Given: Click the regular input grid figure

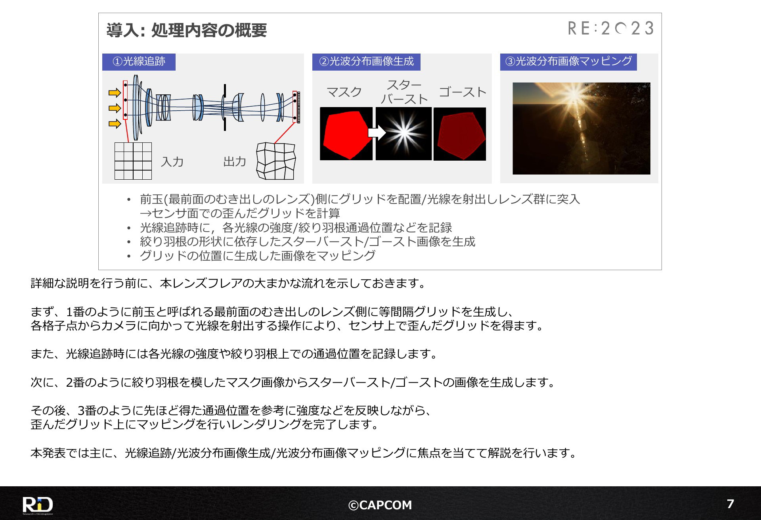Looking at the screenshot, I should (x=133, y=161).
